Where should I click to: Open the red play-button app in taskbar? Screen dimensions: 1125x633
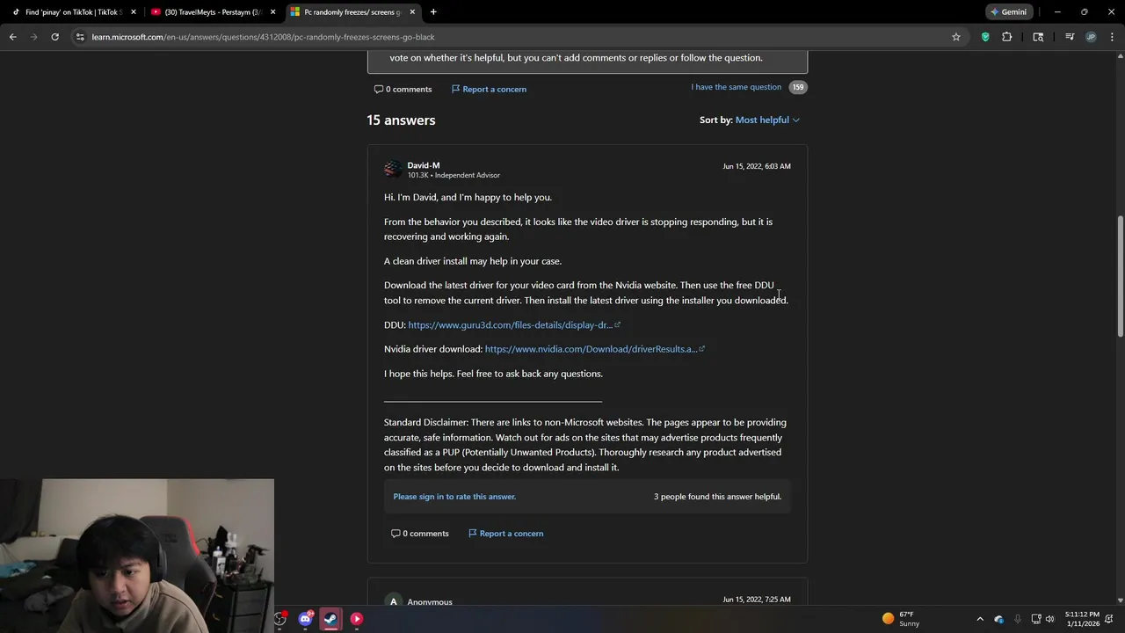357,619
